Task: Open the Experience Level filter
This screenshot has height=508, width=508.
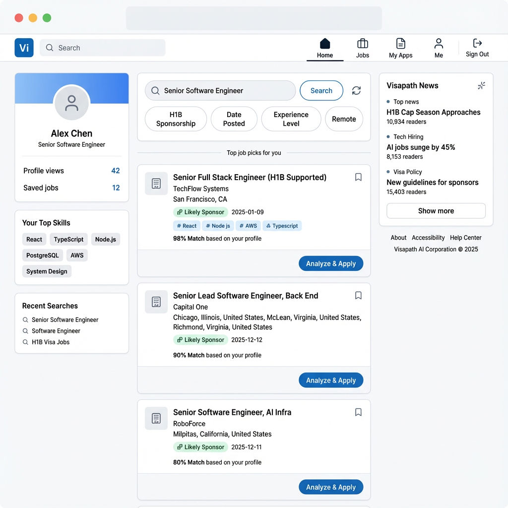Action: click(291, 119)
